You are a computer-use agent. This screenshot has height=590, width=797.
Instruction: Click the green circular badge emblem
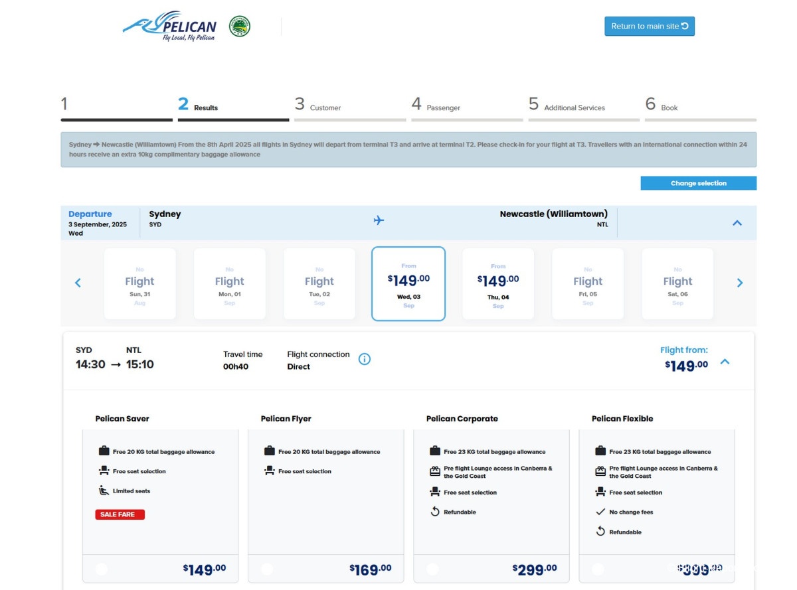tap(240, 27)
